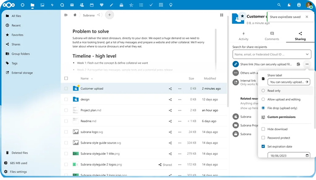The image size is (316, 180).
Task: Uncheck Set expiration date
Action: 263,147
